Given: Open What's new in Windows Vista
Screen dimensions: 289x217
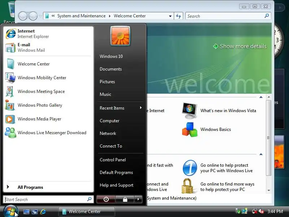Looking at the screenshot, I should click(x=219, y=111).
